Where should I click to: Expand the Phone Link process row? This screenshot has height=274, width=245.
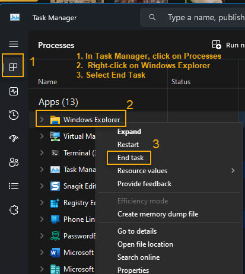point(42,219)
